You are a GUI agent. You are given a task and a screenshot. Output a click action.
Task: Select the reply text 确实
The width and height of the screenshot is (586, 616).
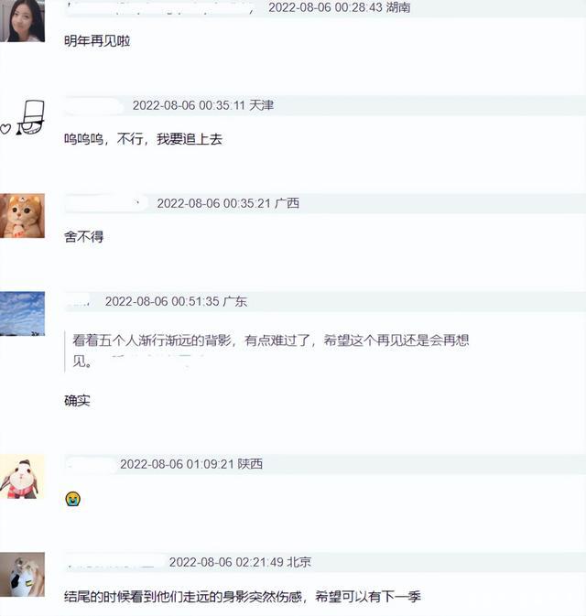point(78,401)
